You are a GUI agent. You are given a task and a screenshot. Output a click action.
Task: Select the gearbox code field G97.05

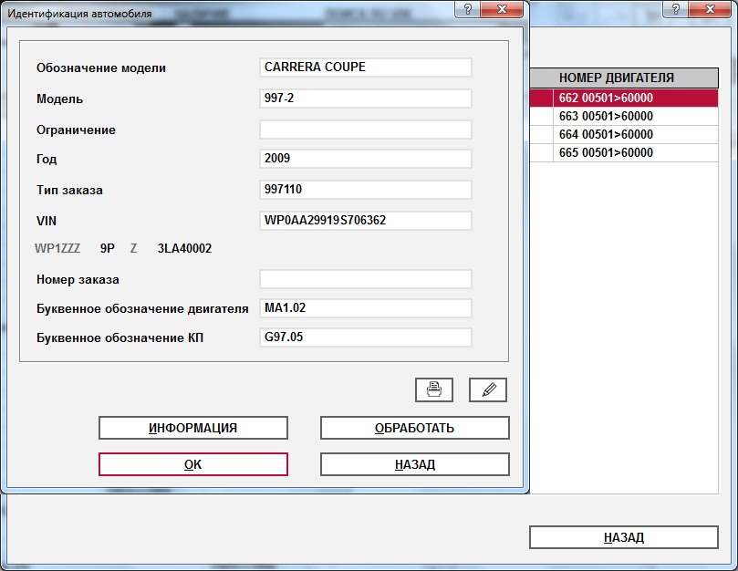pyautogui.click(x=365, y=337)
